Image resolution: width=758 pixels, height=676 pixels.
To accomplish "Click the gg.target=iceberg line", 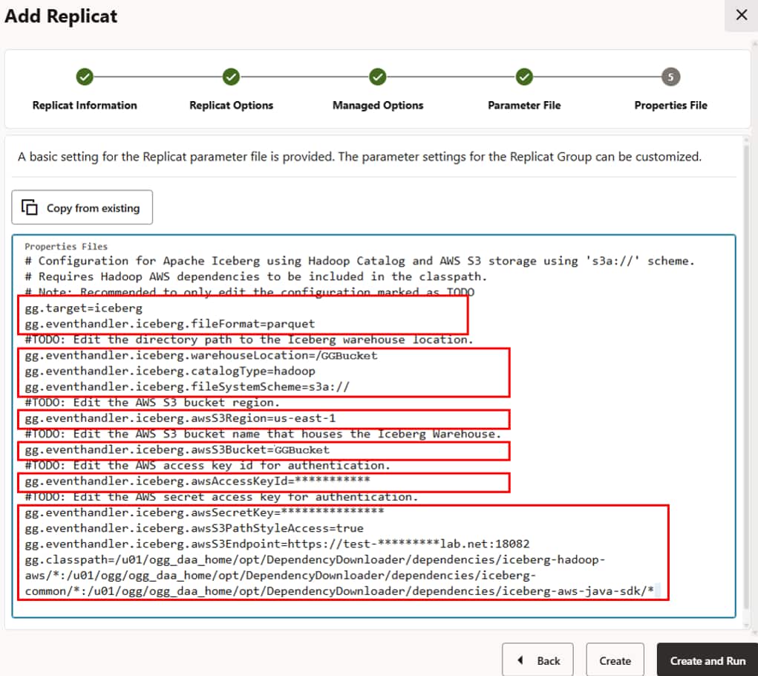I will click(x=84, y=308).
